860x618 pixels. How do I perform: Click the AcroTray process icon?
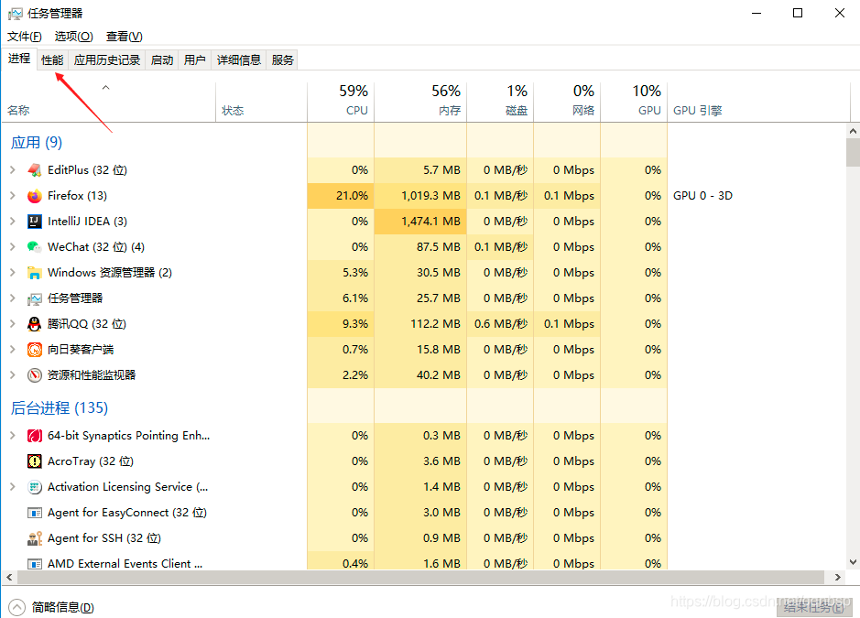[x=35, y=461]
